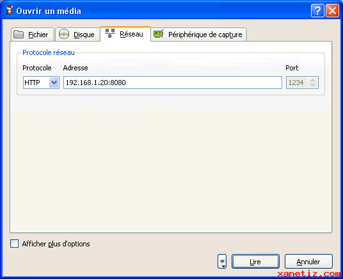Click the folder icon on Fichier tab
The height and width of the screenshot is (279, 343).
click(19, 35)
